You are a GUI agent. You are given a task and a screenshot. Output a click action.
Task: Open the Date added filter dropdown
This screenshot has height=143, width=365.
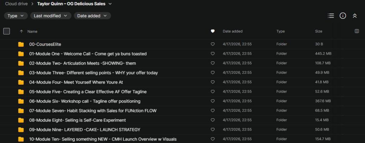point(92,16)
